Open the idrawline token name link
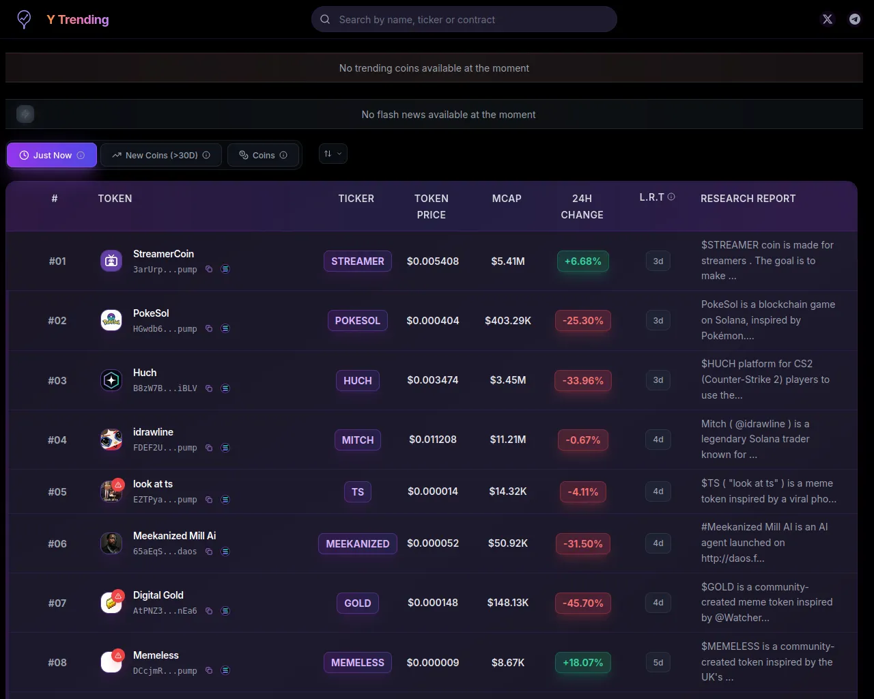The height and width of the screenshot is (699, 874). click(x=153, y=432)
